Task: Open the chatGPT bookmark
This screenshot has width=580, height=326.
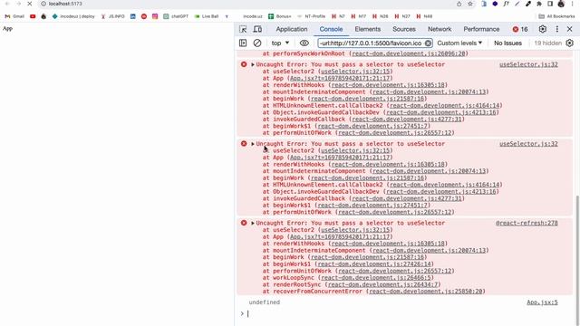Action: pos(176,16)
